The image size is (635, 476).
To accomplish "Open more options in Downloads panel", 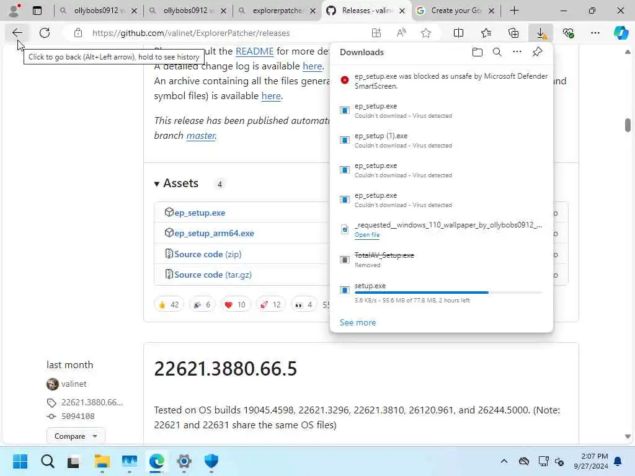I will point(517,52).
